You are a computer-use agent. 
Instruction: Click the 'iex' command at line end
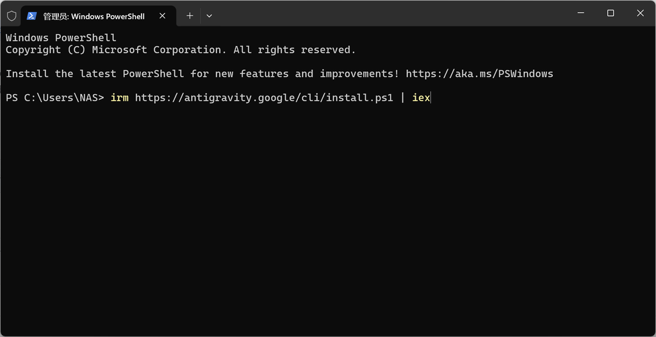(x=422, y=99)
